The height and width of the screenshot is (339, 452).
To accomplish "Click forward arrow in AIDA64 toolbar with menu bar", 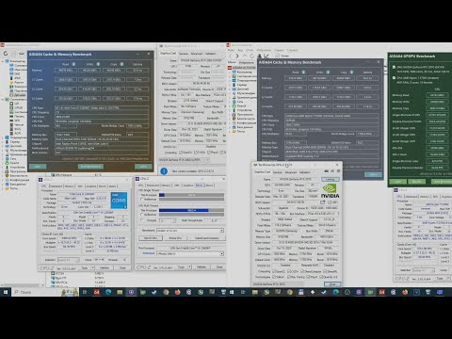I will click(x=237, y=56).
